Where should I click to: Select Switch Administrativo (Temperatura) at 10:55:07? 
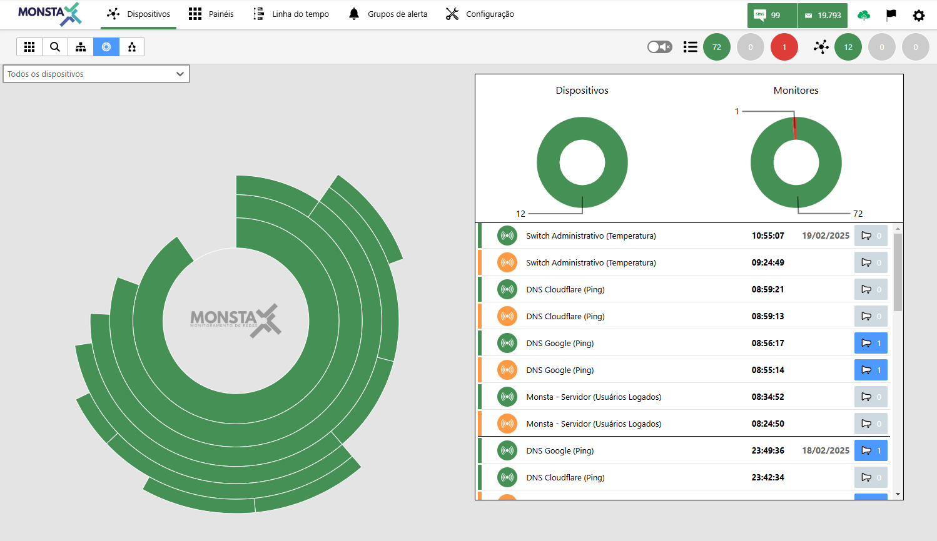[591, 236]
